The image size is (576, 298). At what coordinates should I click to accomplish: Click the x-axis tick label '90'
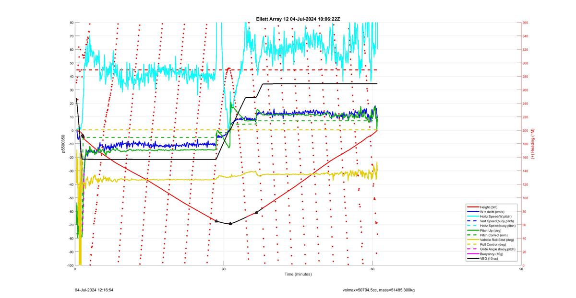click(521, 269)
